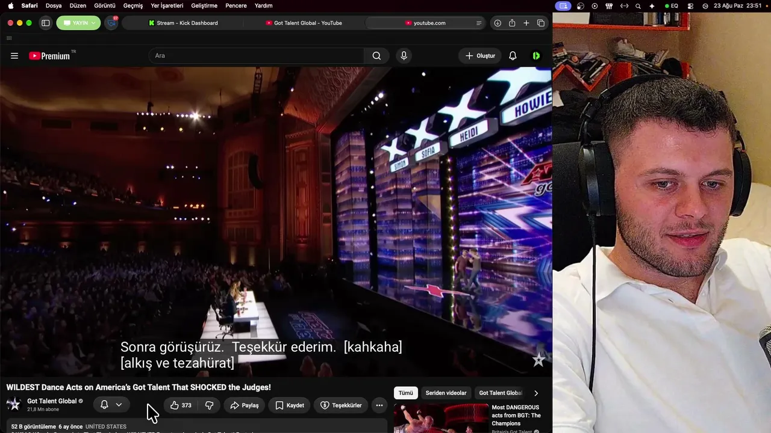The height and width of the screenshot is (433, 771).
Task: Select the youtube.com address bar tab
Action: tap(425, 23)
